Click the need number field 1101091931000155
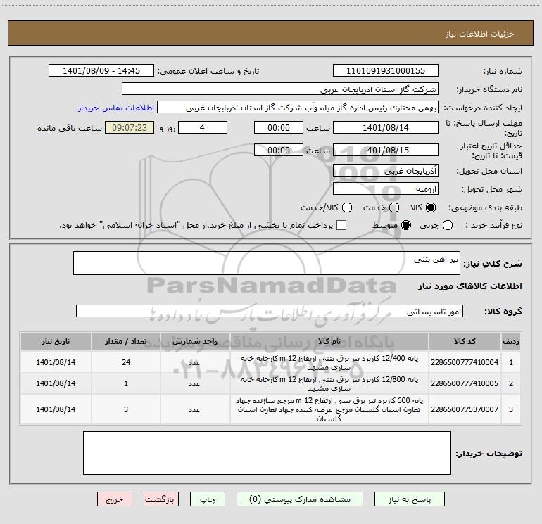This screenshot has width=542, height=524. [x=386, y=70]
